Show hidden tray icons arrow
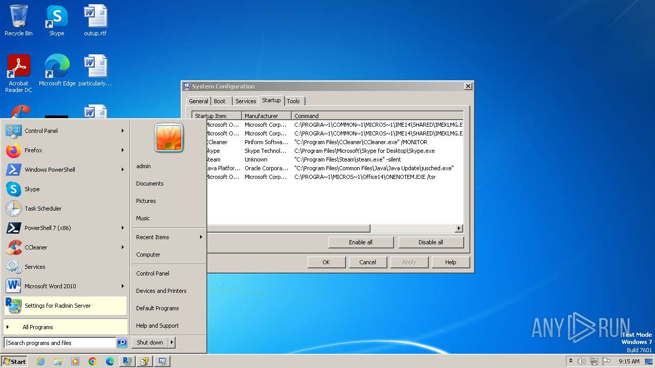Viewport: 655px width, 368px height. point(571,361)
